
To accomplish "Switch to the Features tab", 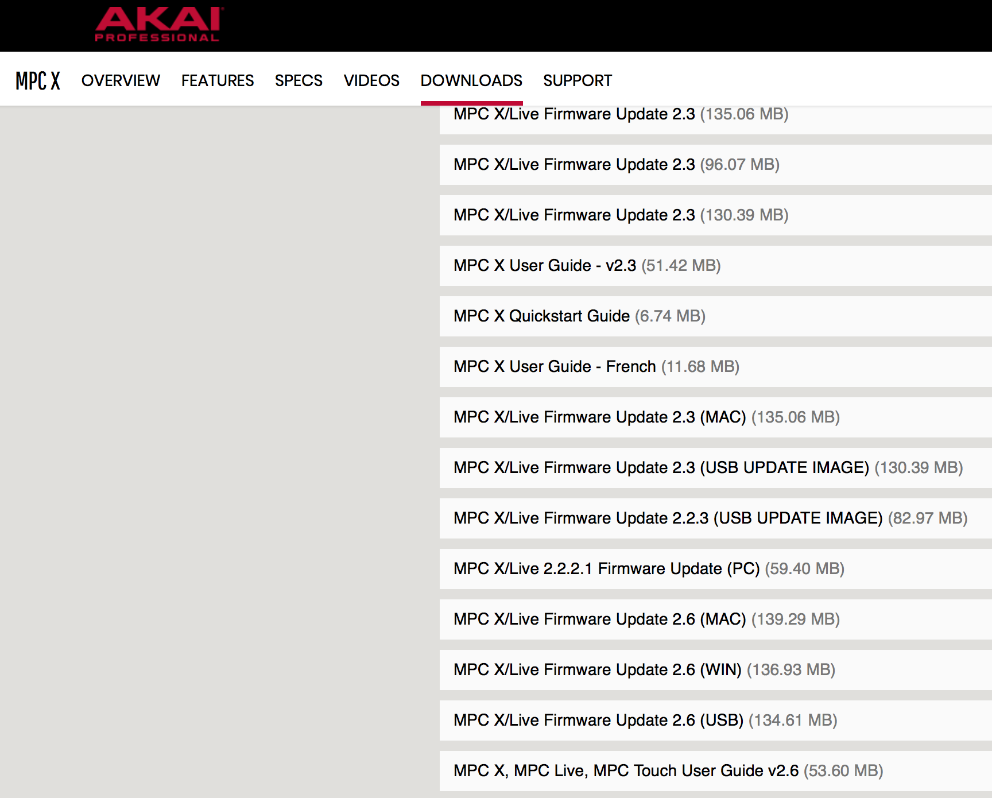I will 218,80.
